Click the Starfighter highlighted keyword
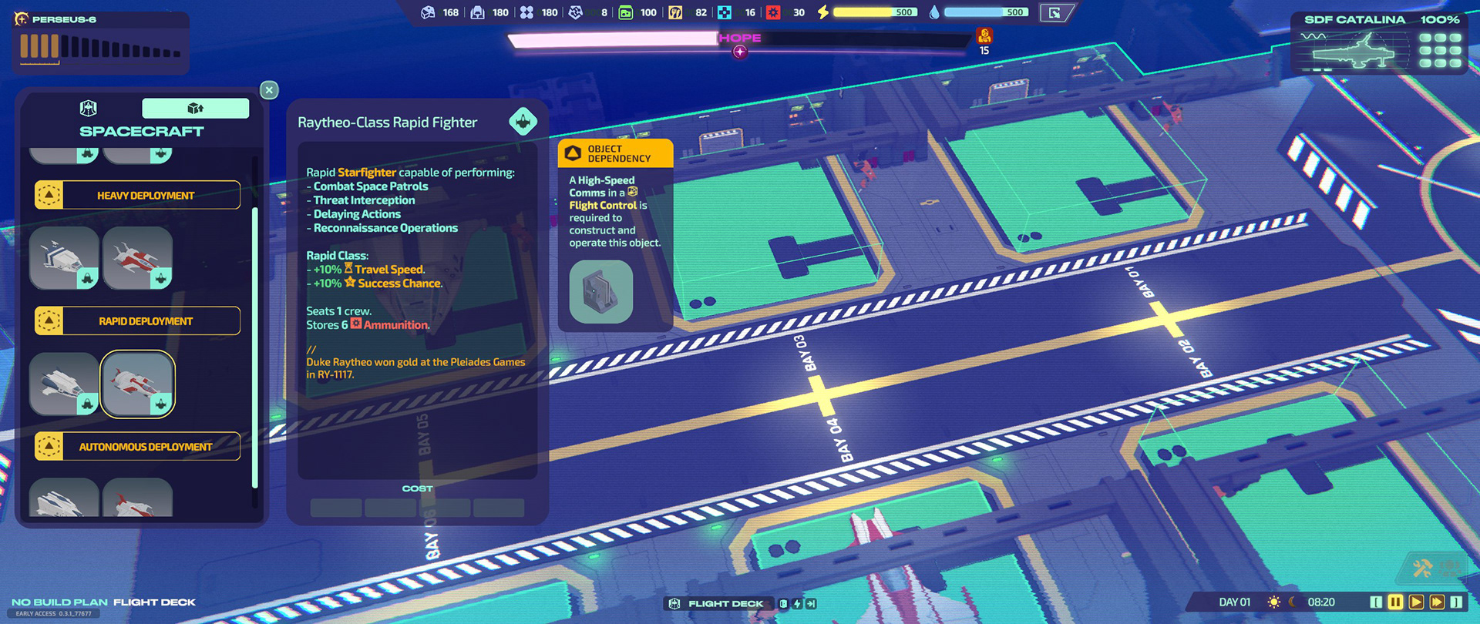1480x624 pixels. pos(367,173)
